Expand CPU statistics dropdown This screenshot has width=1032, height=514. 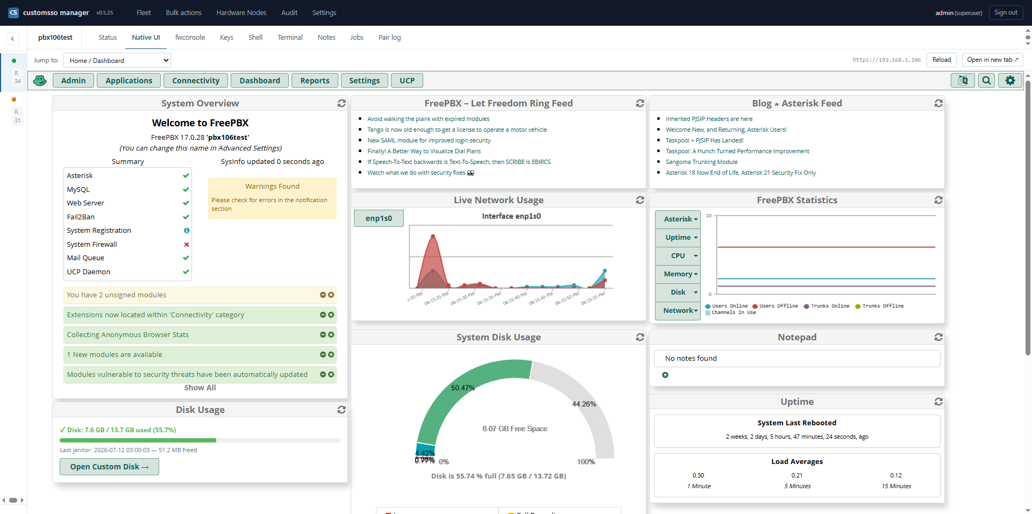[678, 256]
